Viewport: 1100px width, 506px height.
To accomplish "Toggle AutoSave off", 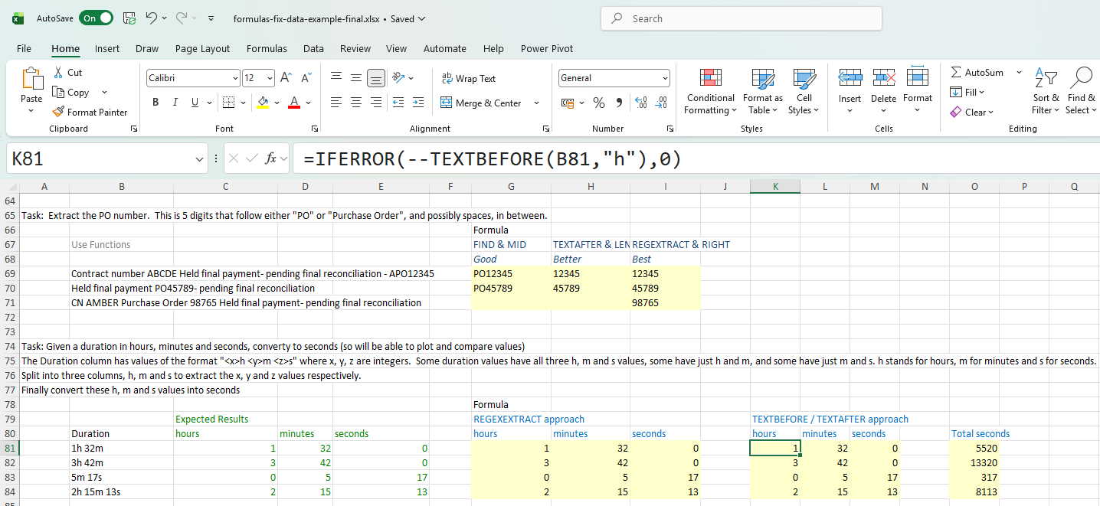I will point(96,18).
